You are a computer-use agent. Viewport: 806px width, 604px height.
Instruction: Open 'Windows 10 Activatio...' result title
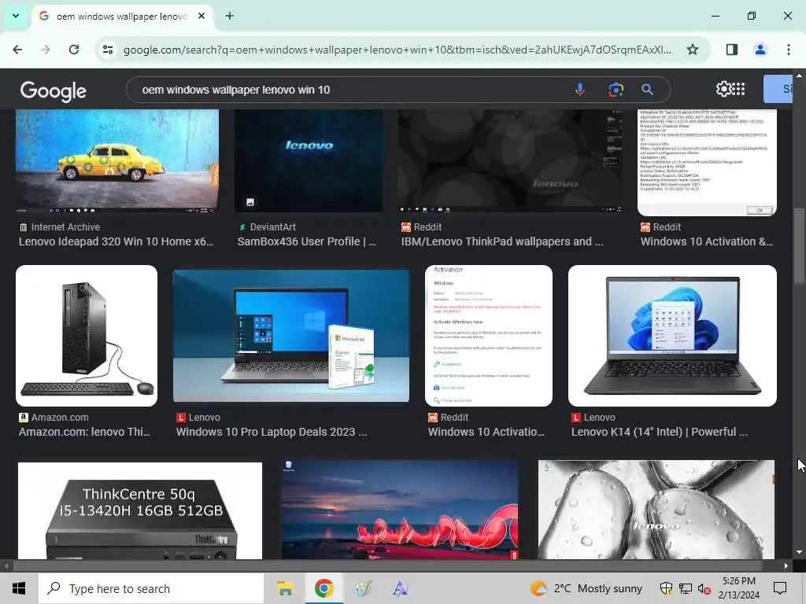[x=486, y=432]
